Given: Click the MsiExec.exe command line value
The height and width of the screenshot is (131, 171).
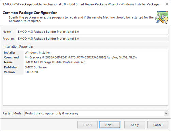Looking at the screenshot, I should 80,57.
